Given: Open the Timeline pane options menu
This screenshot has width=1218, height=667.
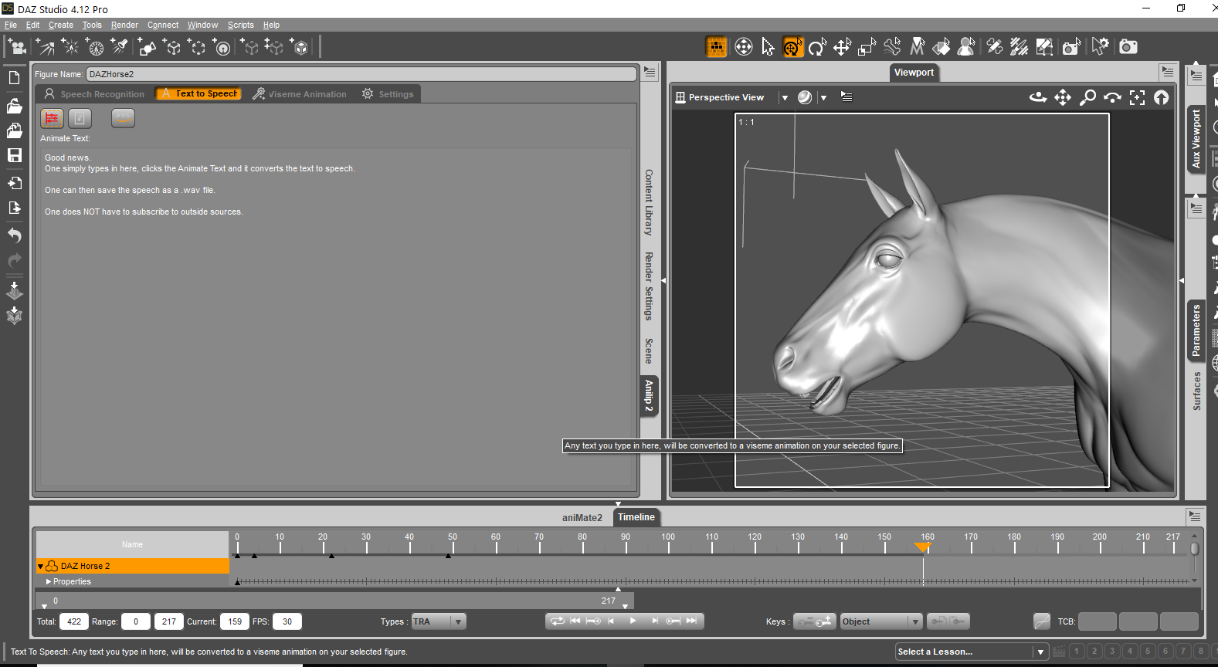Looking at the screenshot, I should pyautogui.click(x=1195, y=516).
